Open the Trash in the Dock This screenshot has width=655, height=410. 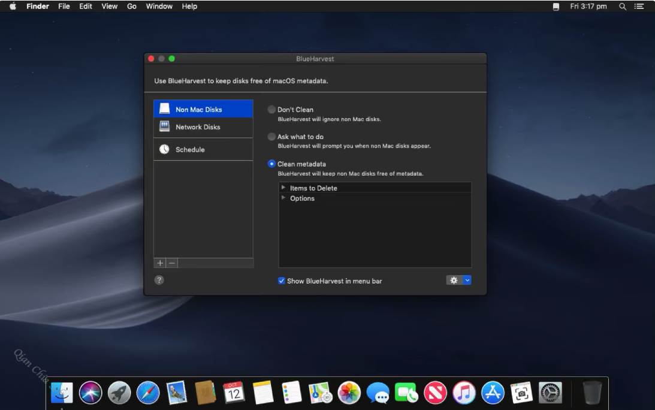point(592,393)
